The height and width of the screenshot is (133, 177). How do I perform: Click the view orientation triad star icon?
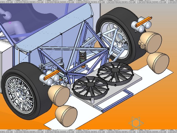136,123
